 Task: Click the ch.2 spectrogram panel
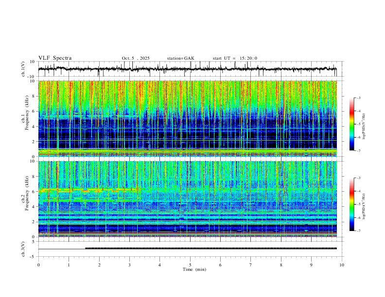point(188,199)
